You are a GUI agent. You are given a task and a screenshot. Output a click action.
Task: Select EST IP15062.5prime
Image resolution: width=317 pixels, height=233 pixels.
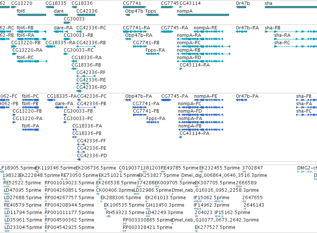tap(212, 197)
